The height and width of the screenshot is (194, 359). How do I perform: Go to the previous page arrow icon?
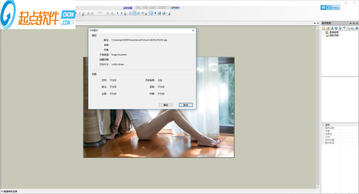tap(117, 13)
